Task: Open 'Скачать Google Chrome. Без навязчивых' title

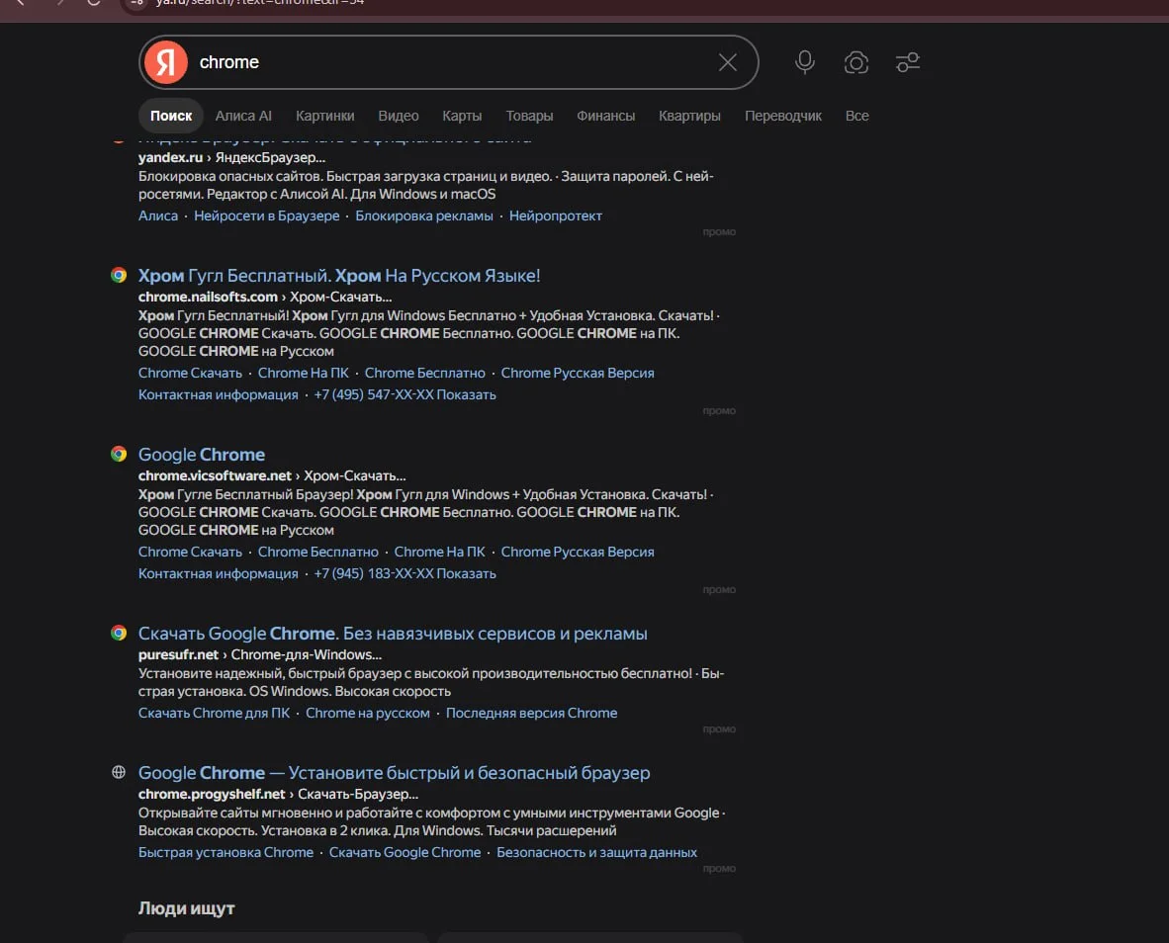Action: (393, 634)
